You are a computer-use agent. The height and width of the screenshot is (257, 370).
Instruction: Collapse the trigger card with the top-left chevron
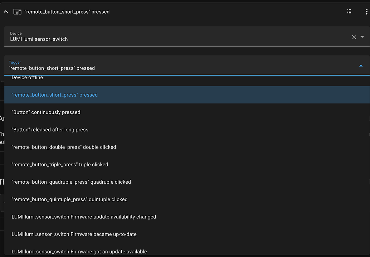click(x=6, y=12)
